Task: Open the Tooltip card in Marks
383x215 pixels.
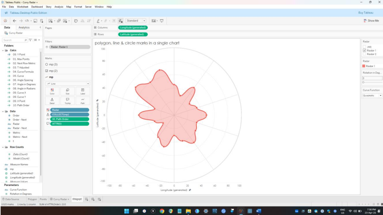Action: coord(67,101)
